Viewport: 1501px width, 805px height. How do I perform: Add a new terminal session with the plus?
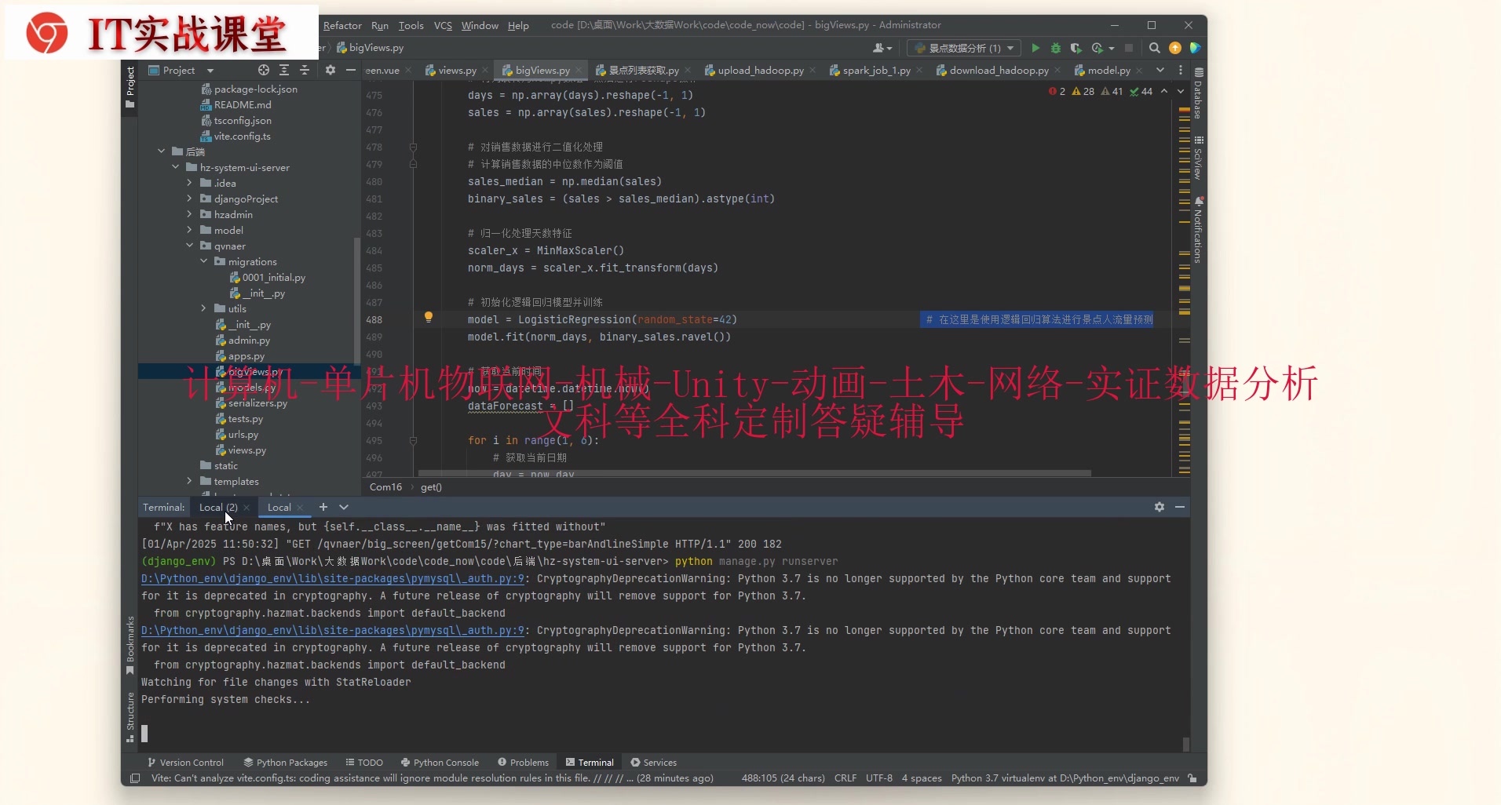tap(323, 507)
